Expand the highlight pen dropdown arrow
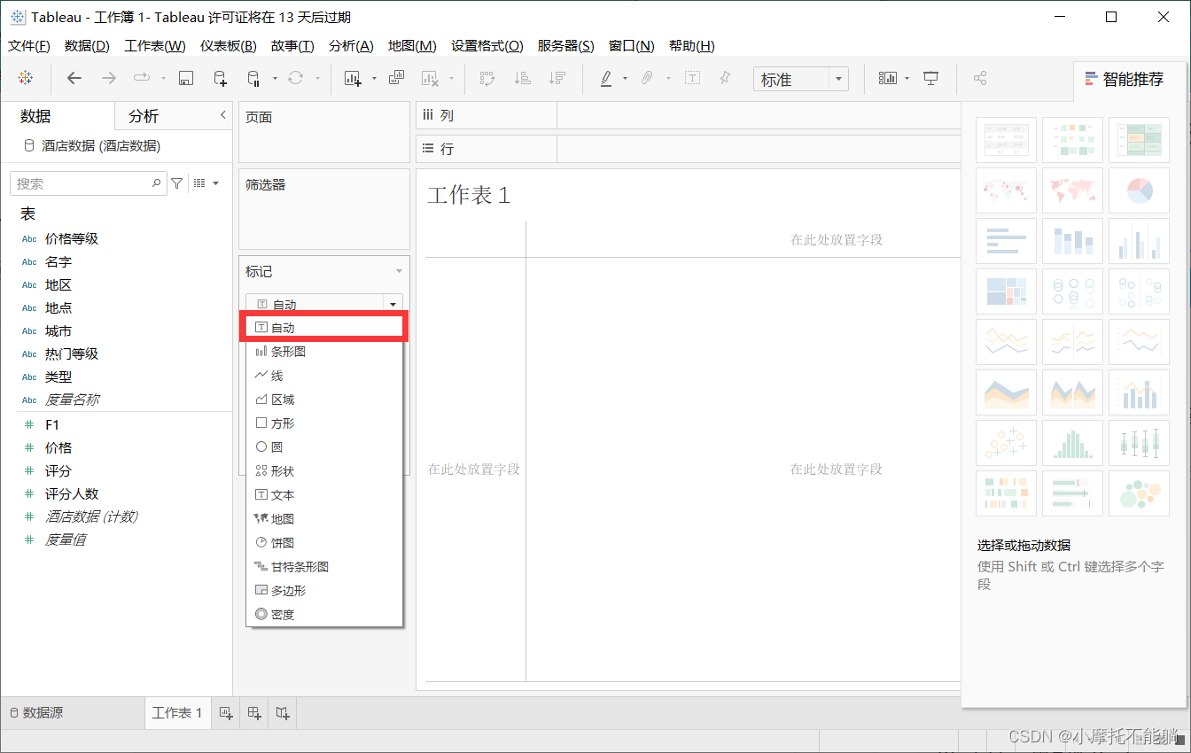 (x=625, y=79)
